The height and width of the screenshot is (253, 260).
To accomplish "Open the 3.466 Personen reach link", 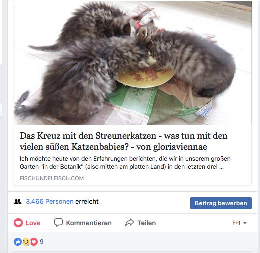I will [x=50, y=202].
